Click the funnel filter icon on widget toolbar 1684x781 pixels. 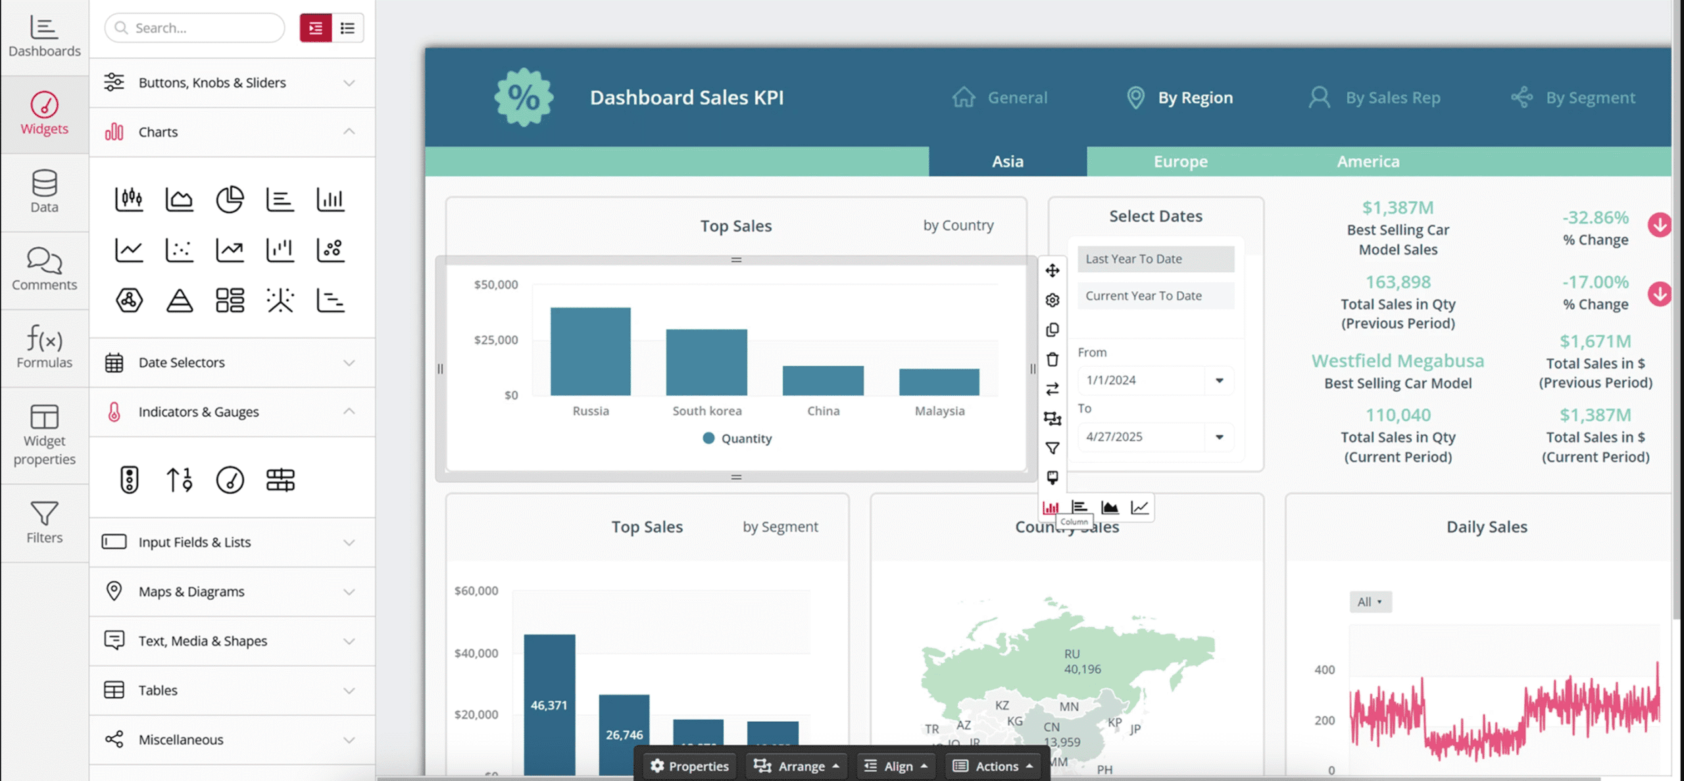click(x=1052, y=448)
